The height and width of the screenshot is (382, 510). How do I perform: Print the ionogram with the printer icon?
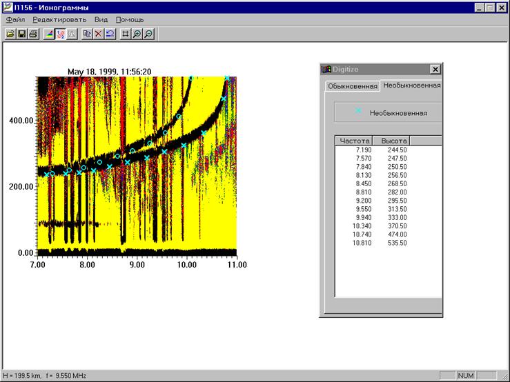[33, 34]
